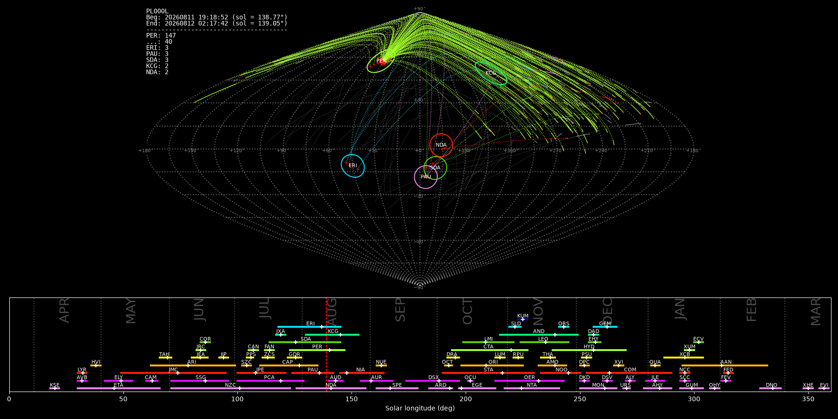
Task: Click the PAU pink radiant circle
Action: (x=426, y=176)
